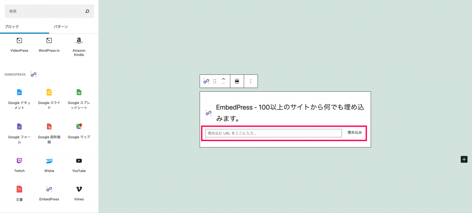Click the search magnifier icon

click(x=87, y=12)
